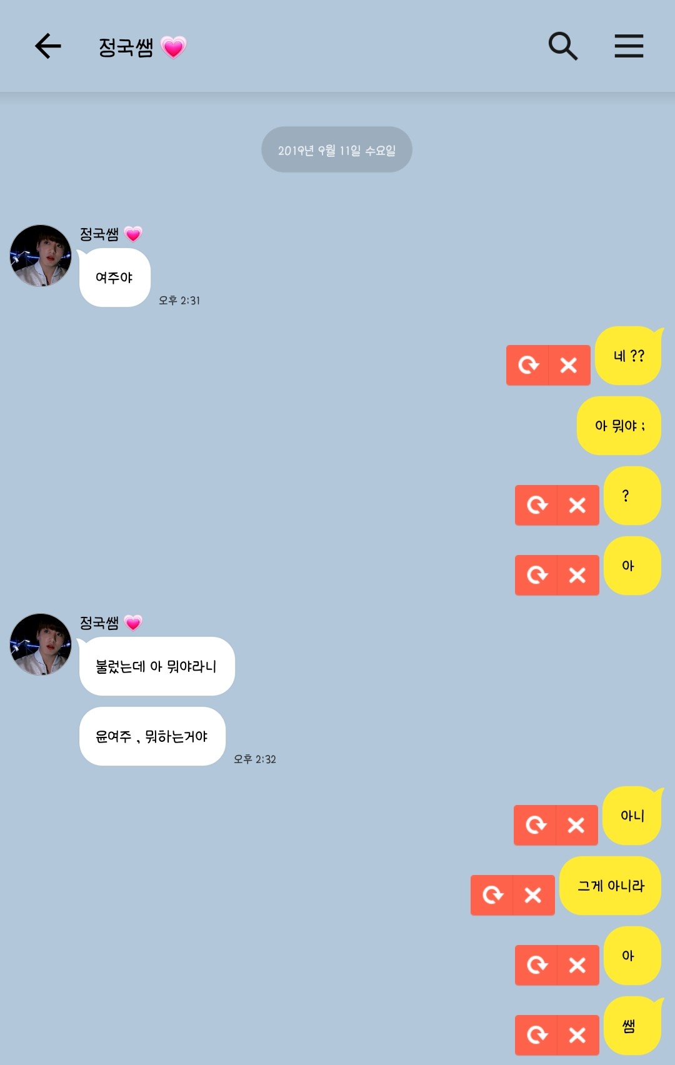675x1065 pixels.
Task: Retry sending the '아니' message
Action: pos(535,825)
